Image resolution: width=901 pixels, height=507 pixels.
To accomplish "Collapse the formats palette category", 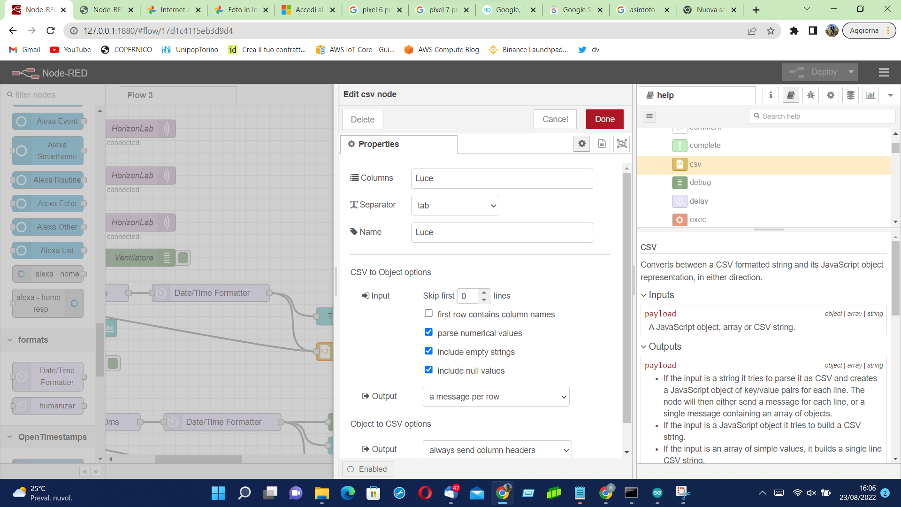I will click(33, 339).
